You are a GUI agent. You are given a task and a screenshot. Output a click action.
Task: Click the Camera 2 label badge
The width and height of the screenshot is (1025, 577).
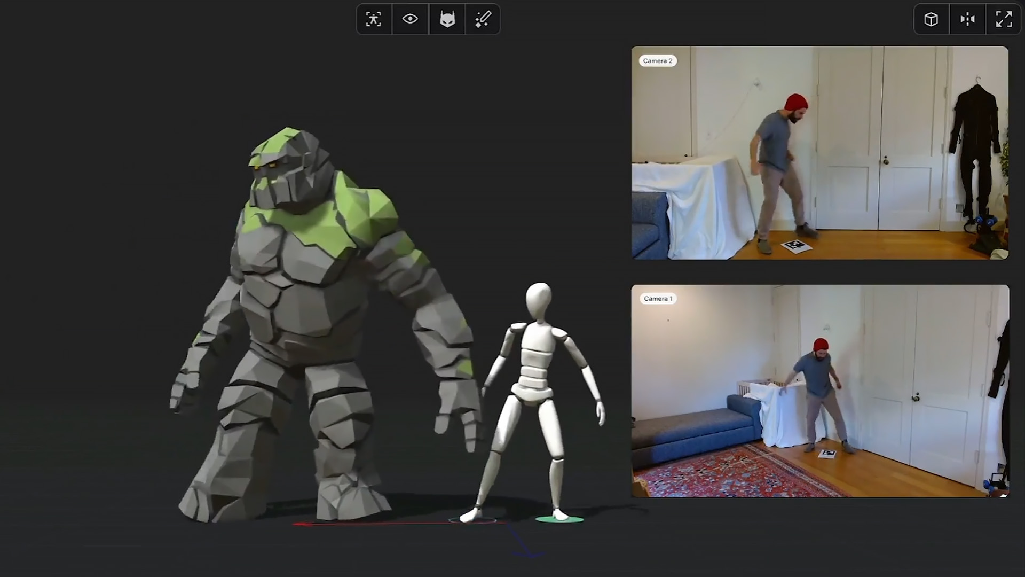pyautogui.click(x=658, y=61)
